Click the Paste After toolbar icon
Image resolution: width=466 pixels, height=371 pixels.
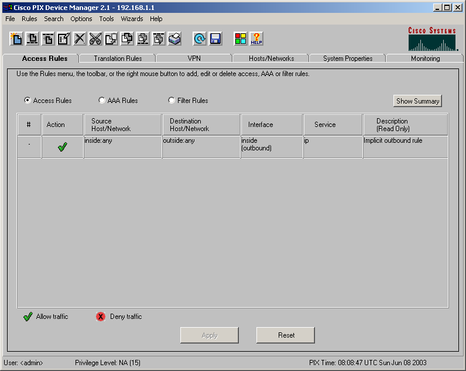(x=159, y=39)
